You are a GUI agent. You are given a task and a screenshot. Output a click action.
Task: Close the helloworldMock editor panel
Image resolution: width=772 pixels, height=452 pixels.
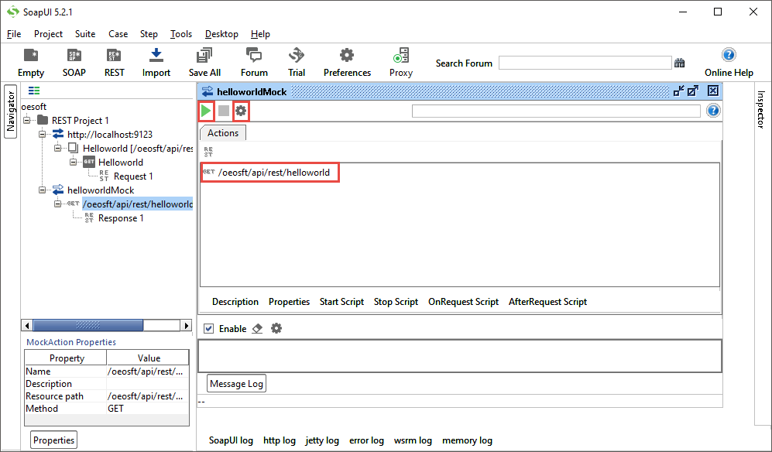point(713,91)
